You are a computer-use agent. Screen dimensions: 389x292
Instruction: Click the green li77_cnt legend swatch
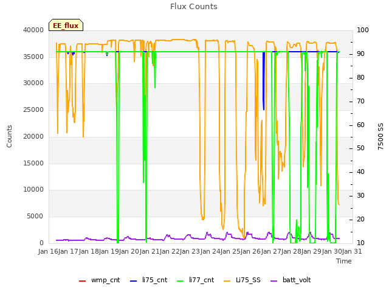click(181, 281)
